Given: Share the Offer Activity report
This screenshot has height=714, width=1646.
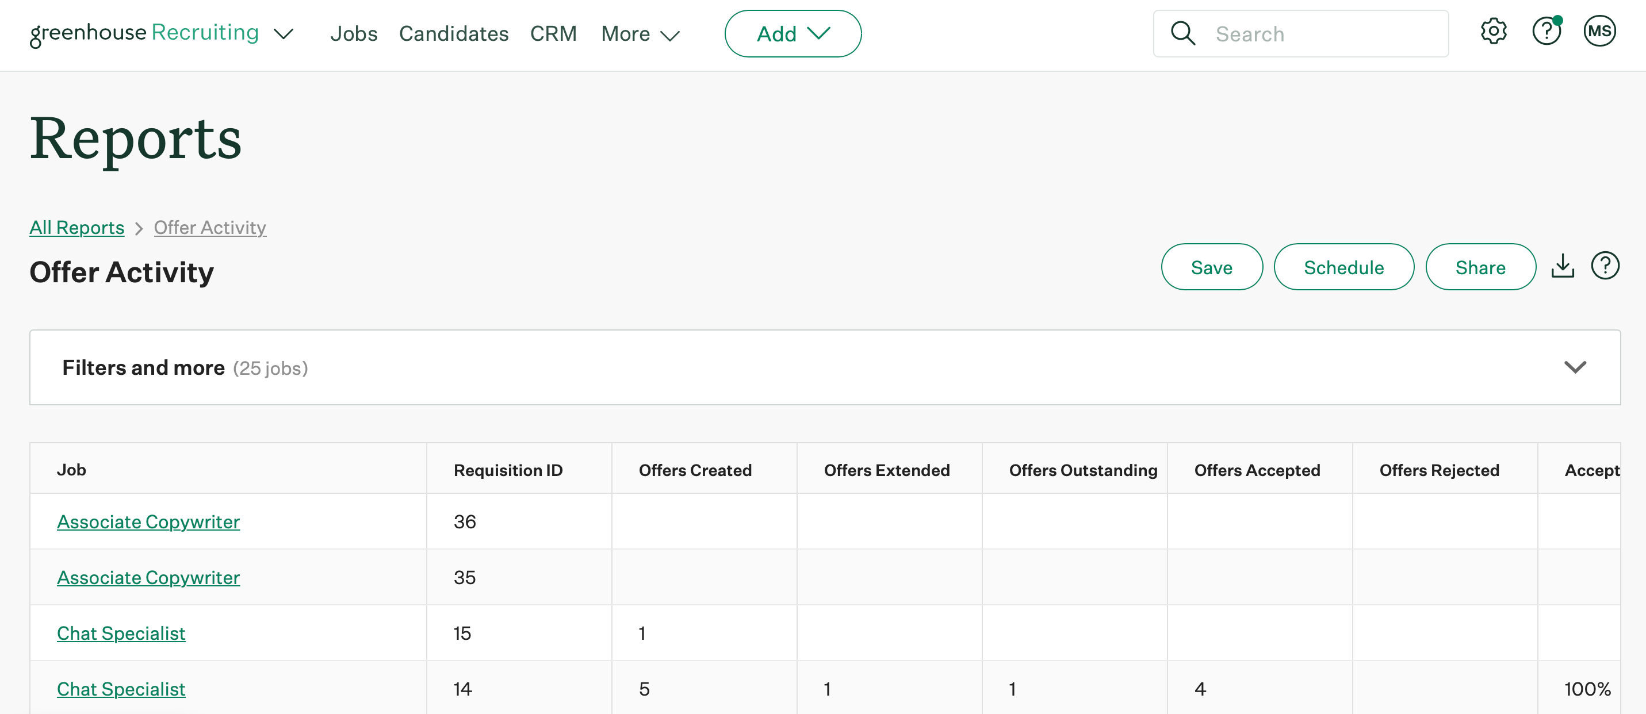Looking at the screenshot, I should 1480,267.
